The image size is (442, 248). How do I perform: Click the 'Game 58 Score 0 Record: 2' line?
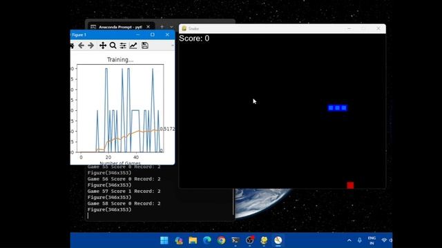click(x=124, y=204)
